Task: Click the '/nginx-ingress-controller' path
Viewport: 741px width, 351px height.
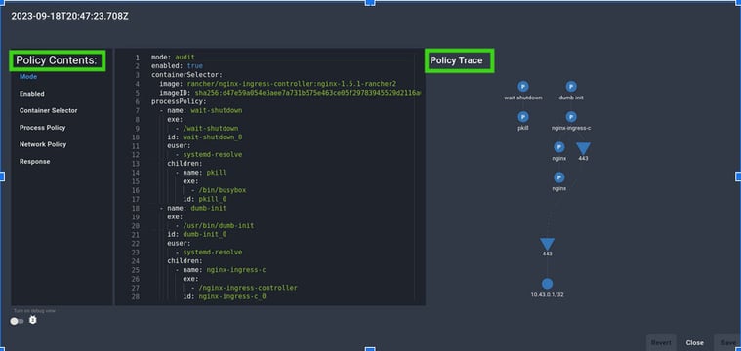Action: coord(248,288)
